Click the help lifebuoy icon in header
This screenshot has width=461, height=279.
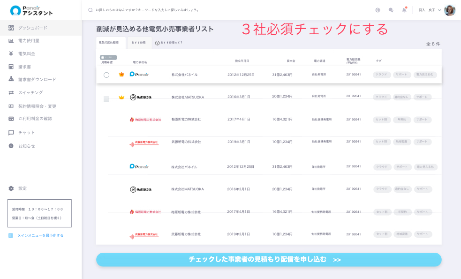pos(378,10)
